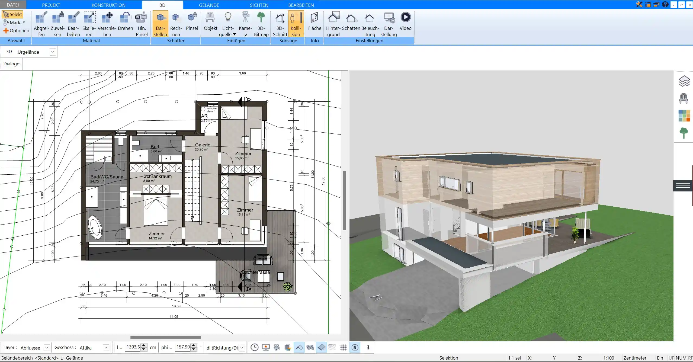Select the Abgreifen material tool
This screenshot has width=693, height=362.
[41, 24]
